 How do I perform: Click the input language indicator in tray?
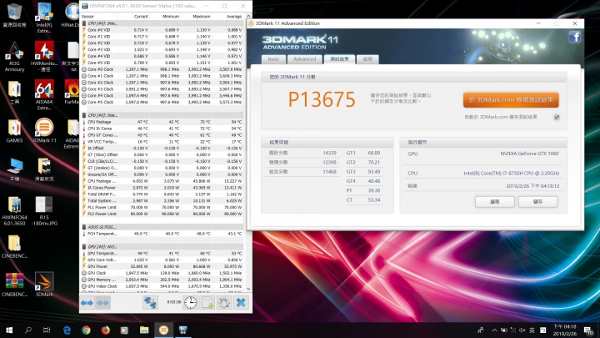point(532,330)
